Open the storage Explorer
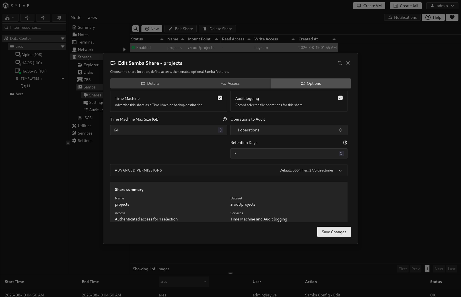 (88, 65)
